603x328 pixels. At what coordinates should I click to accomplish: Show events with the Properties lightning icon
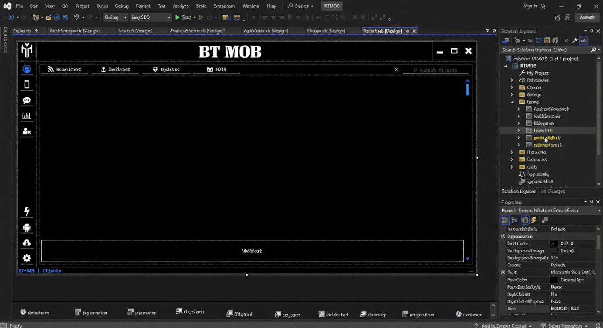coord(534,220)
